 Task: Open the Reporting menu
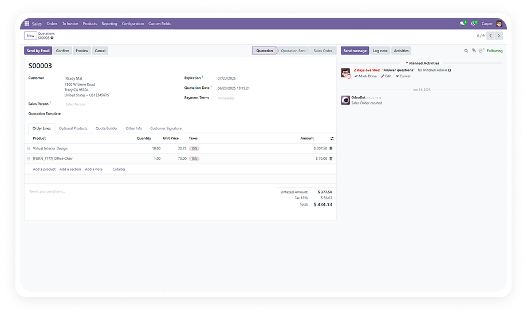pyautogui.click(x=109, y=24)
